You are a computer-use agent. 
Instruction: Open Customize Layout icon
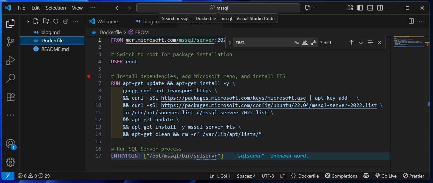click(x=350, y=8)
